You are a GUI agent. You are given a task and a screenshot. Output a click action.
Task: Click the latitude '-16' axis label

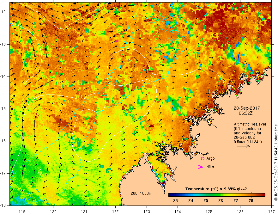pyautogui.click(x=3, y=141)
